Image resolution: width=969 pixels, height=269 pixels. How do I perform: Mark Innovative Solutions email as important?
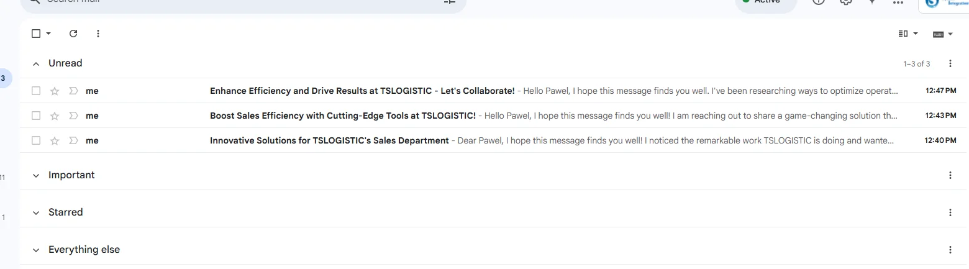73,141
